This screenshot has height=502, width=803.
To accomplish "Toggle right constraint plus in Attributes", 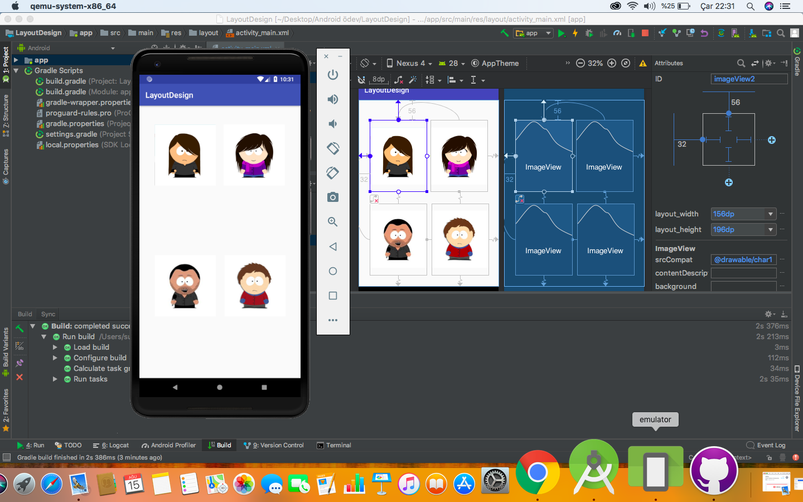I will pos(772,140).
